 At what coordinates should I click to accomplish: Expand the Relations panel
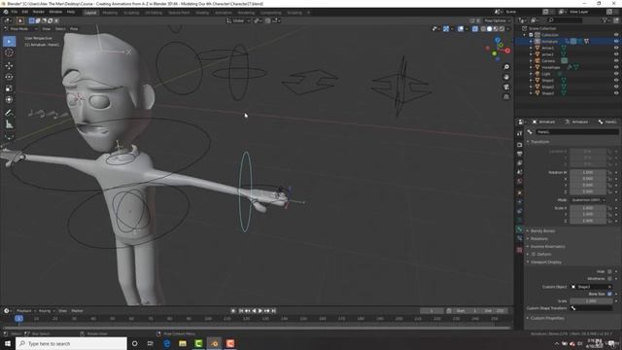click(537, 239)
